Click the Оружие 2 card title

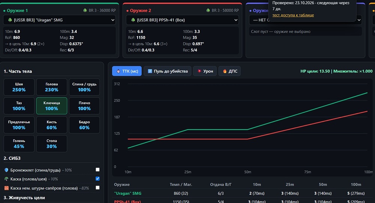140,10
